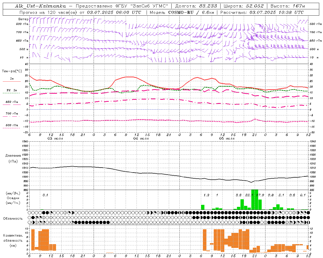This screenshot has height=258, width=323.
Task: Click the 500 гПа dotted temperature legend line
Action: pos(11,128)
